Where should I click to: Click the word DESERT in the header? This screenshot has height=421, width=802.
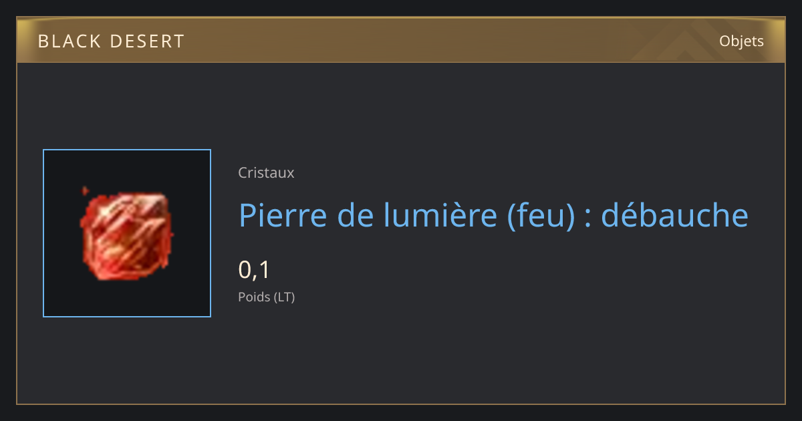pyautogui.click(x=148, y=41)
